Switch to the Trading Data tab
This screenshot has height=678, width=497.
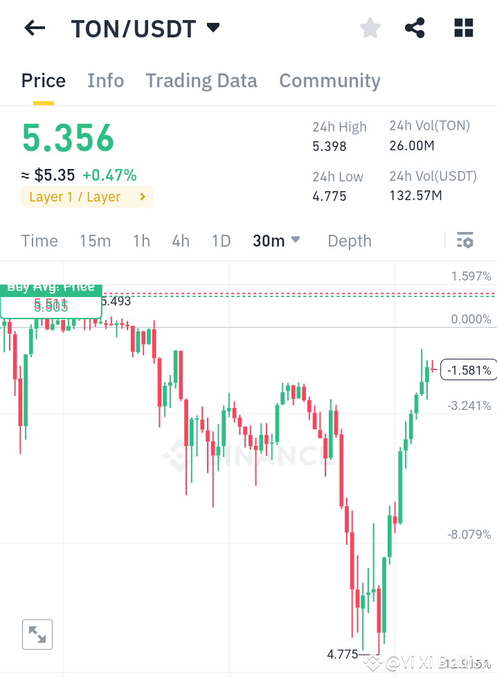point(201,80)
